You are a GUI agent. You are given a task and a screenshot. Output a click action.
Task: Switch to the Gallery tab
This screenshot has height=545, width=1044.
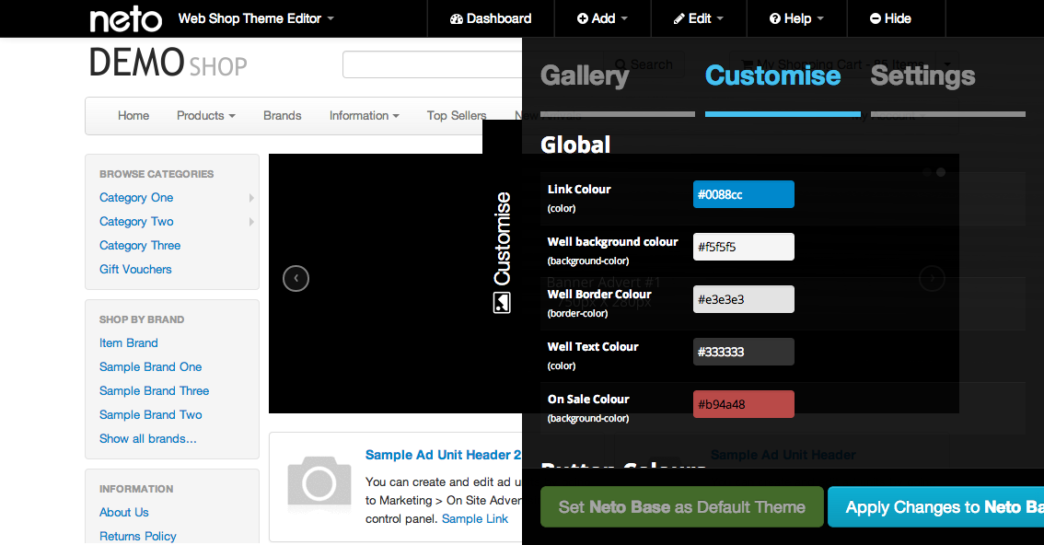(585, 75)
